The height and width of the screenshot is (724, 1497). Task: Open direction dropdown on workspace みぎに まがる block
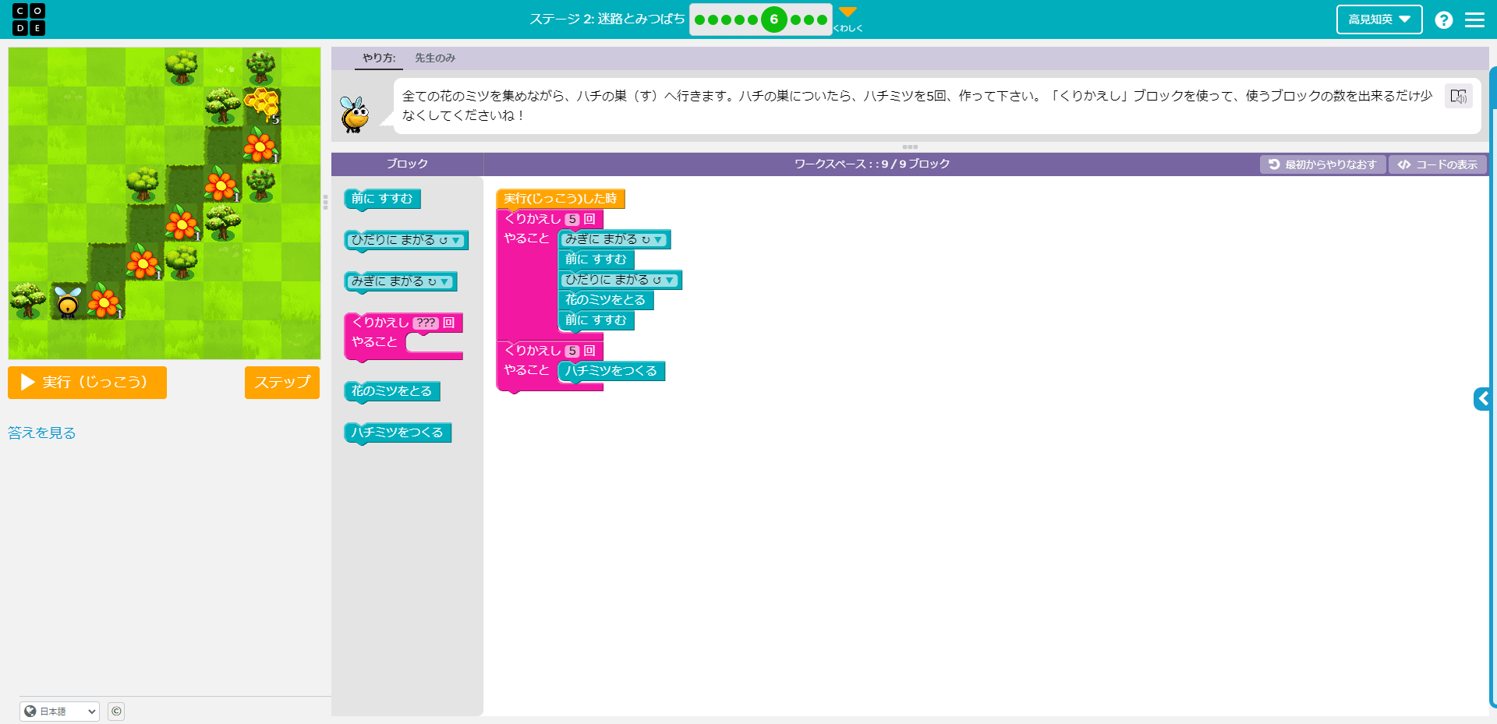click(659, 240)
